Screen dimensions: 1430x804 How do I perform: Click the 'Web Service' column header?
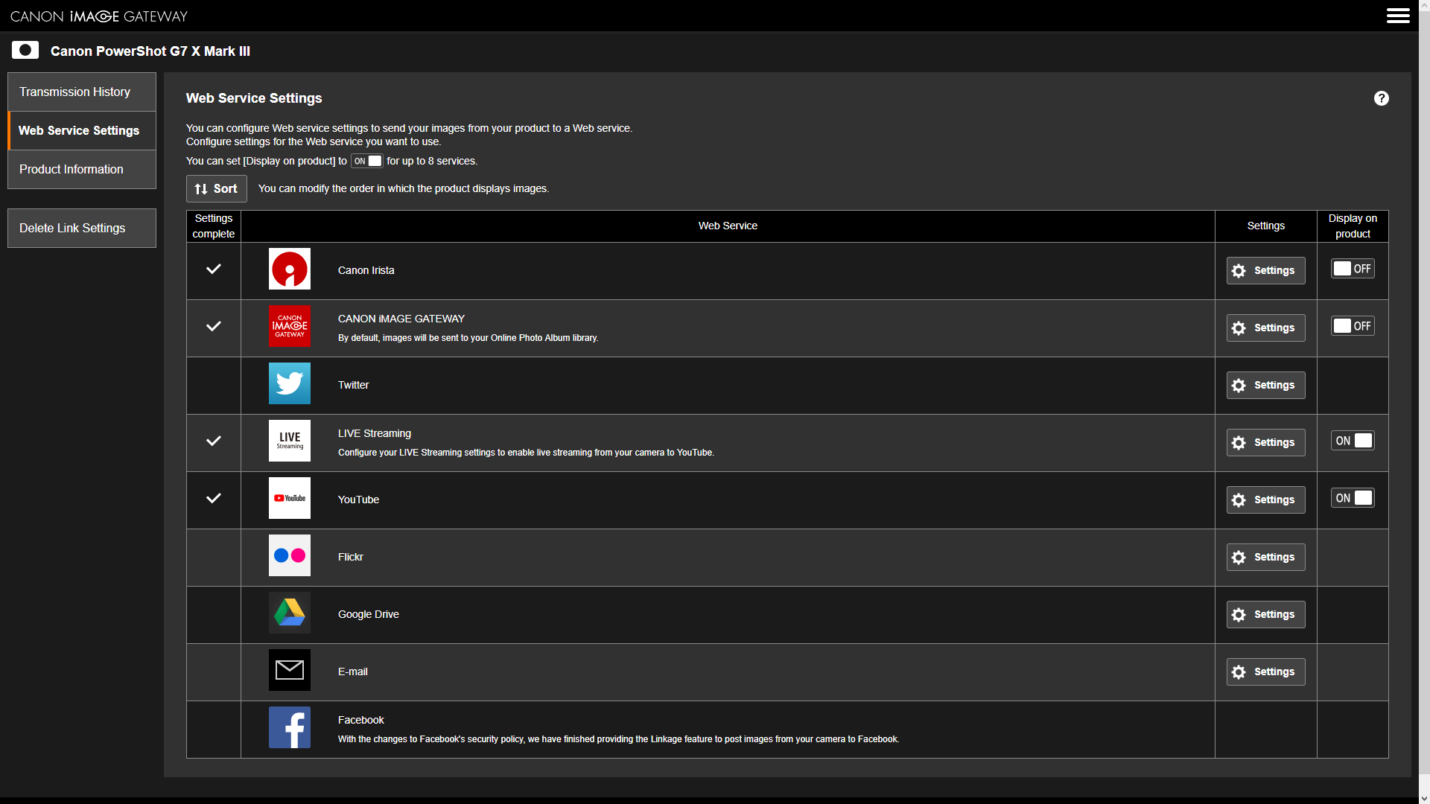click(x=728, y=226)
